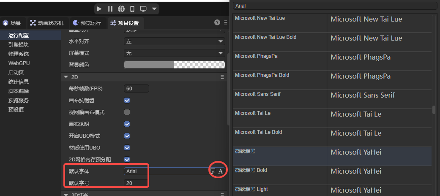Open the 水平对齐 dropdown
The height and width of the screenshot is (196, 440).
pos(174,41)
